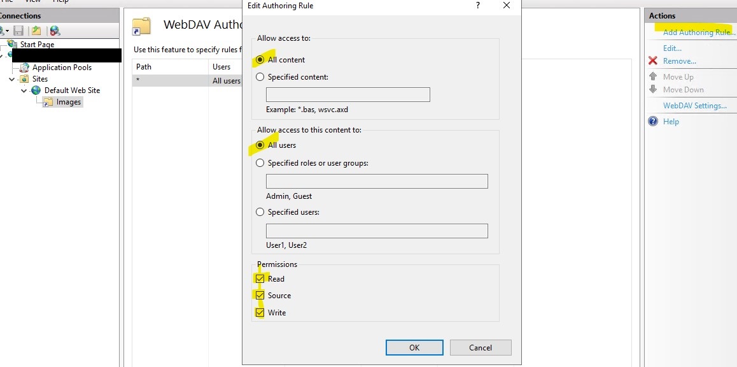
Task: Click the blue Help question mark icon
Action: click(653, 122)
